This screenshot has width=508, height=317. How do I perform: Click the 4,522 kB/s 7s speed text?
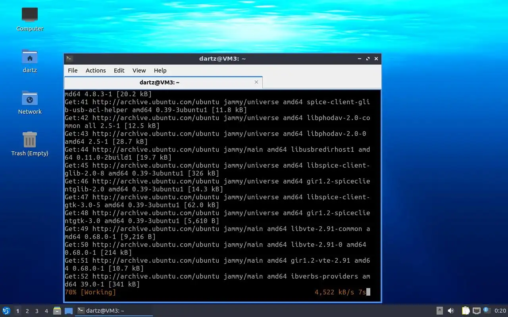pos(340,292)
